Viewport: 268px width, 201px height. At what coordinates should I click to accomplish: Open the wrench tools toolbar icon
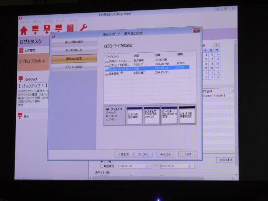(83, 28)
